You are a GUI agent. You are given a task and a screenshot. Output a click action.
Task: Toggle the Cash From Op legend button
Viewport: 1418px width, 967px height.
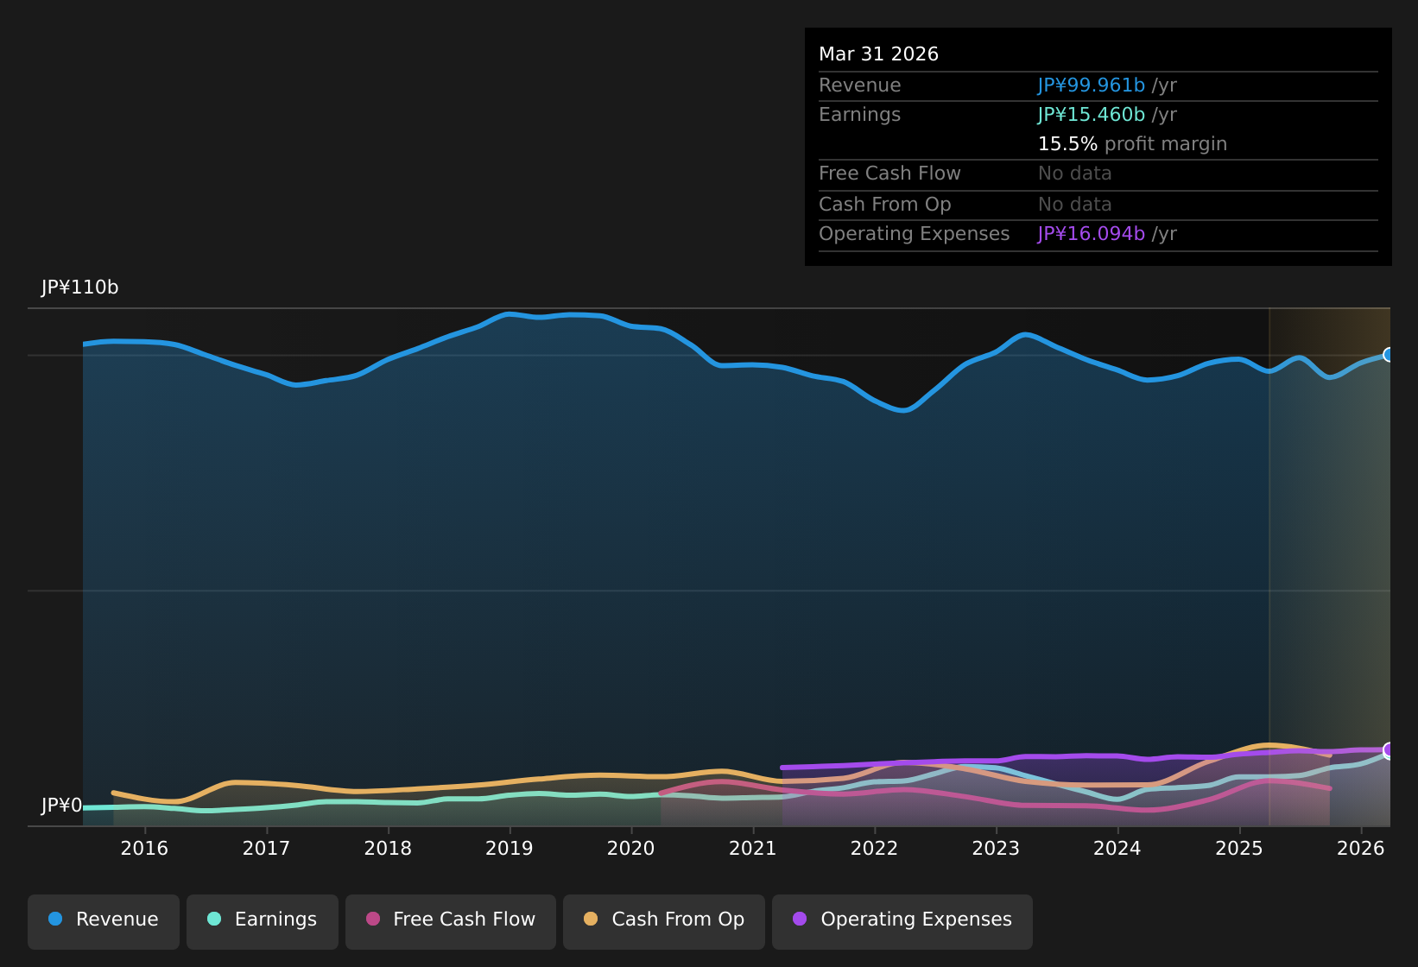(x=664, y=922)
